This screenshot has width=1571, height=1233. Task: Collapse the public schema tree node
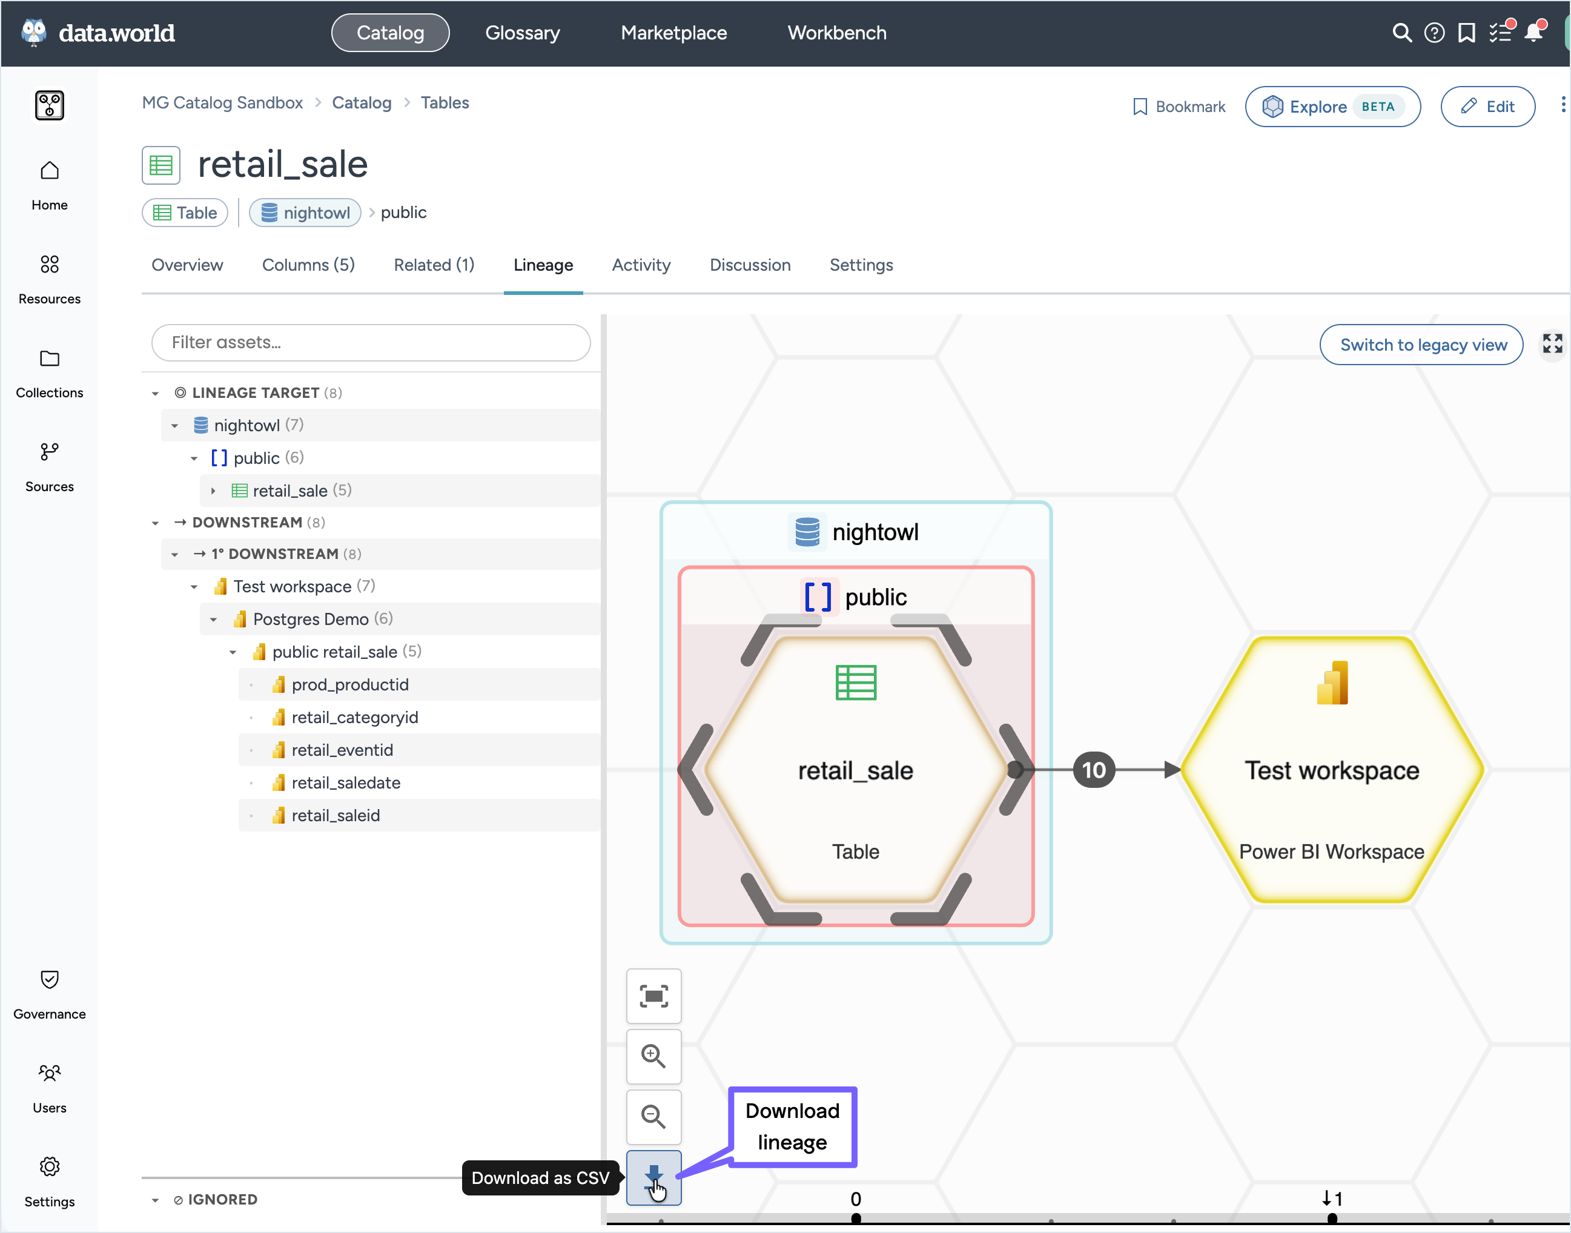point(194,458)
